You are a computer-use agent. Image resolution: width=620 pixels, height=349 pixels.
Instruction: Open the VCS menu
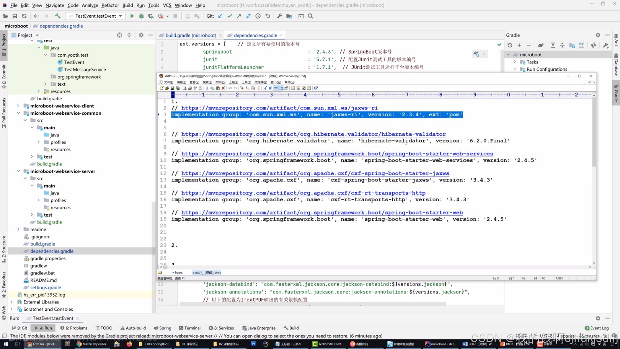tap(167, 5)
